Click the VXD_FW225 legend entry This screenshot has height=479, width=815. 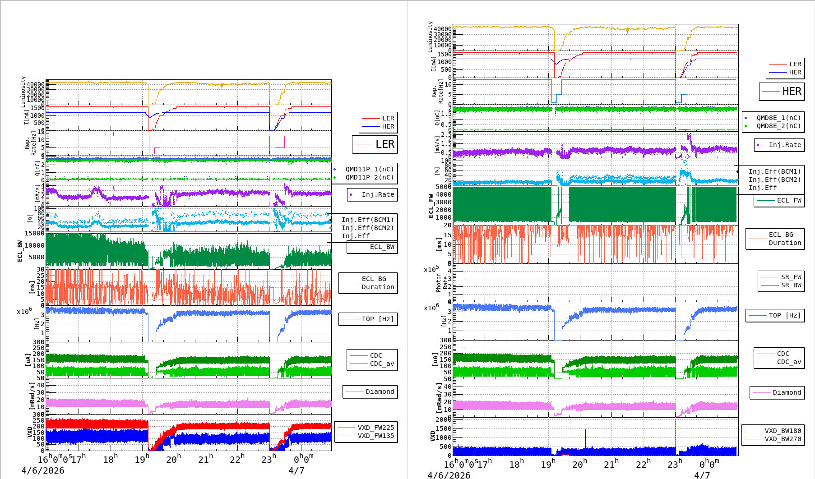coord(375,428)
